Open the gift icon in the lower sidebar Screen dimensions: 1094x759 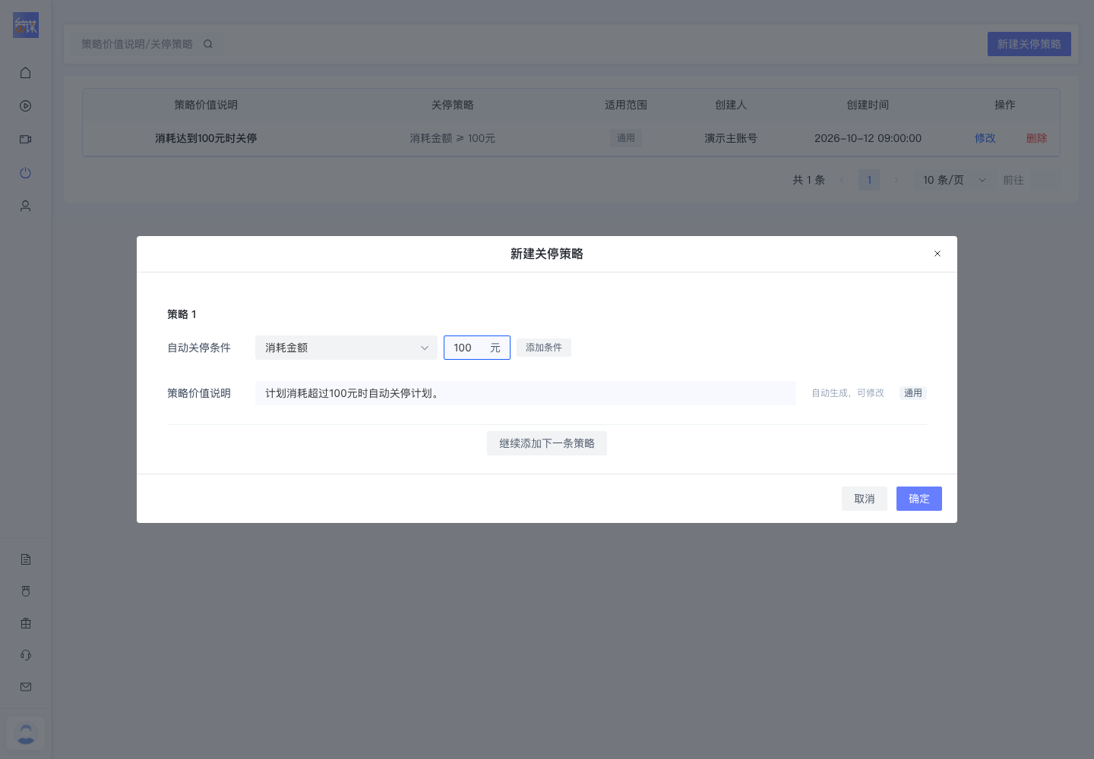point(26,623)
